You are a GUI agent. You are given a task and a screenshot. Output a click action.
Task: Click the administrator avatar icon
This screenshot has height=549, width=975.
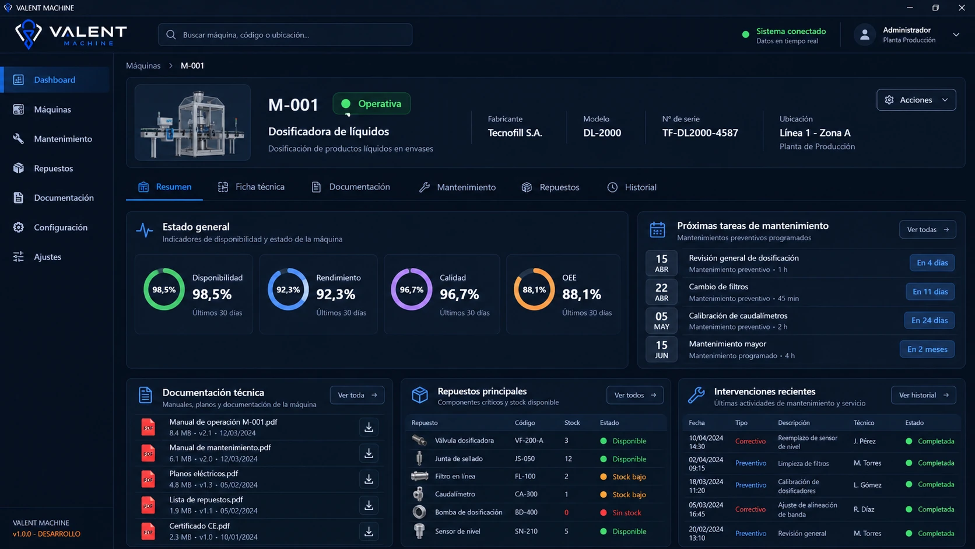coord(865,34)
